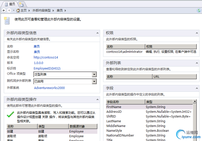Collapse the 外部内容类型操作 section
Screen dimensions: 202x141
(98, 99)
